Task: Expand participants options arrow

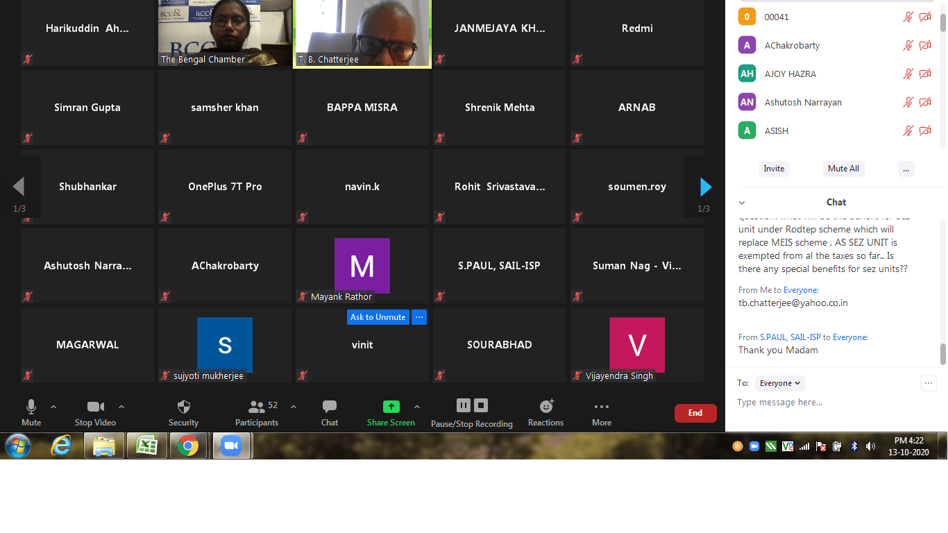Action: tap(293, 407)
